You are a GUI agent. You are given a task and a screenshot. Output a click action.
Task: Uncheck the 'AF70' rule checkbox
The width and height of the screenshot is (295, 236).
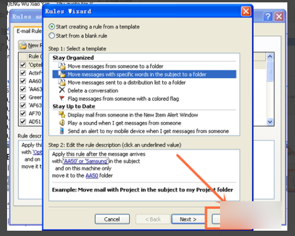[x=23, y=113]
